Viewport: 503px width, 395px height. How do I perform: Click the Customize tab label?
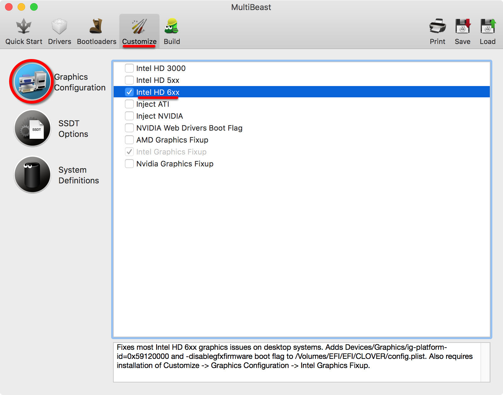[x=139, y=41]
